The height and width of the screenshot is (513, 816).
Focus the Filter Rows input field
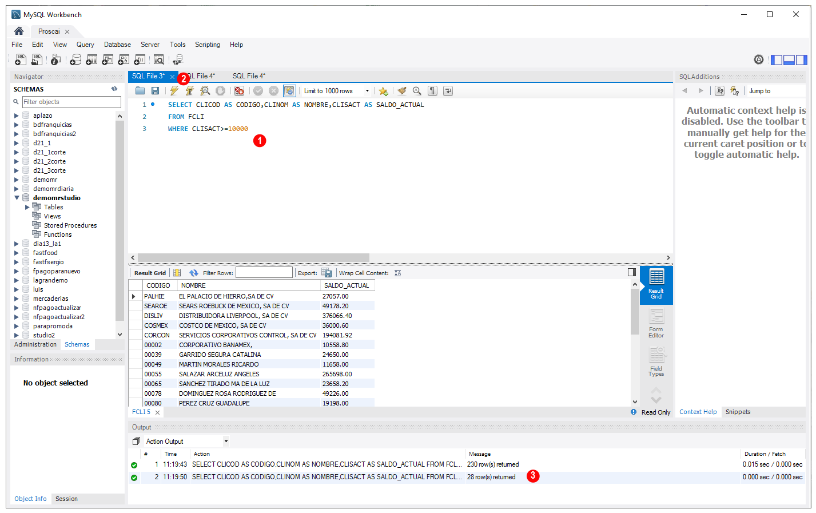click(264, 273)
